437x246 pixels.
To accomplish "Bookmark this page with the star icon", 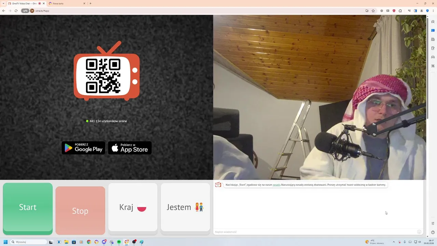I will [373, 11].
